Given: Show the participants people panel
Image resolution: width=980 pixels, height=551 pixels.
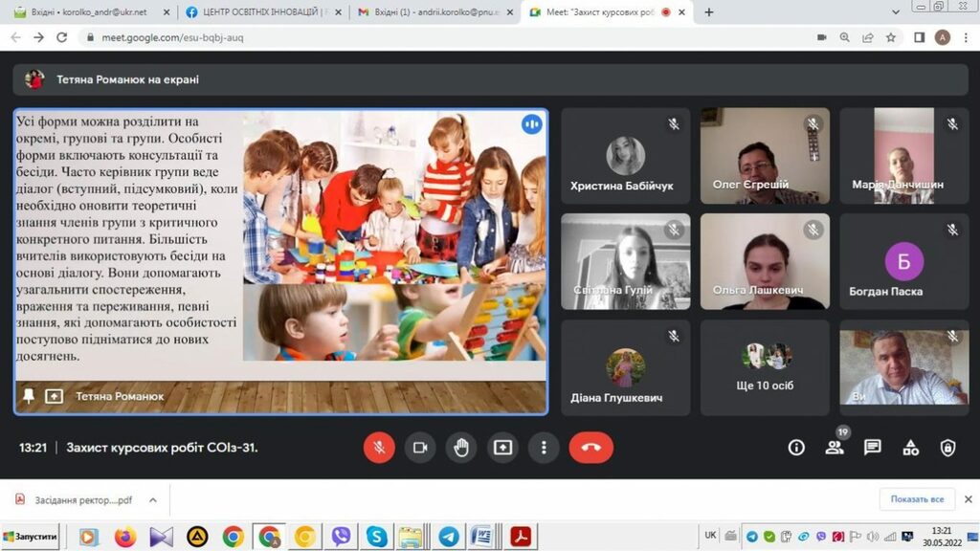Looking at the screenshot, I should [x=835, y=447].
